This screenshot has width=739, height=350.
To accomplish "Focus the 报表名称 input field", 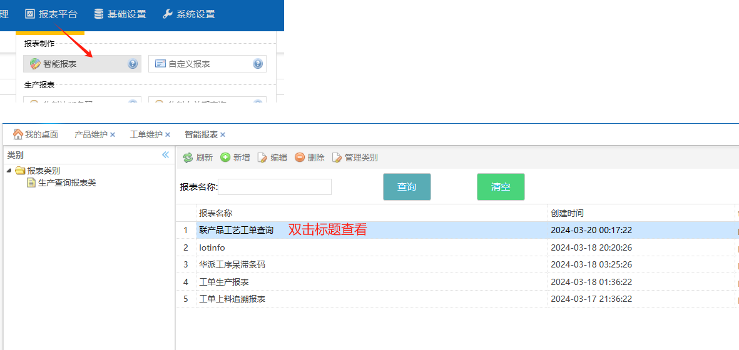I will tap(275, 187).
